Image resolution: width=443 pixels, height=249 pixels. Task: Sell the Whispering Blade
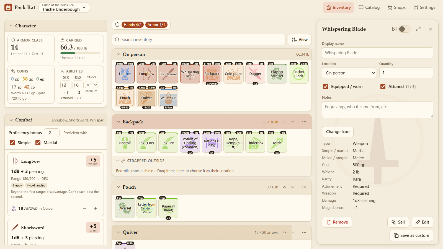(x=398, y=222)
